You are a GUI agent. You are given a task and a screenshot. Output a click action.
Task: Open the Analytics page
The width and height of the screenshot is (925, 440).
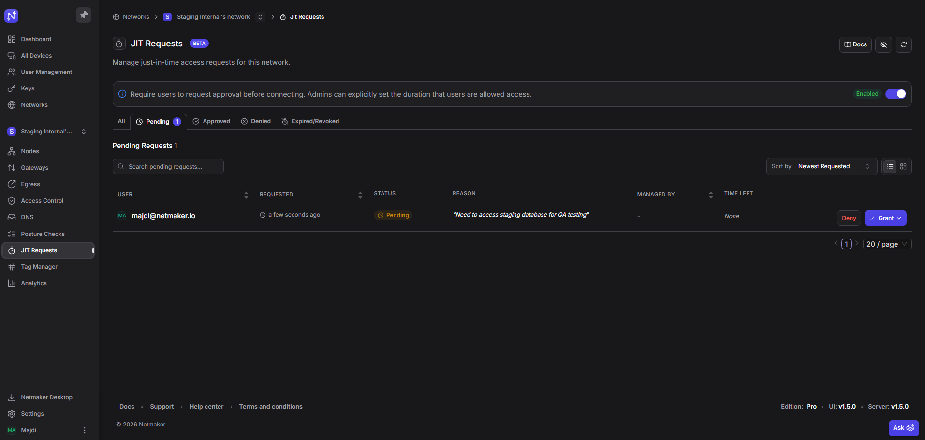[x=34, y=283]
